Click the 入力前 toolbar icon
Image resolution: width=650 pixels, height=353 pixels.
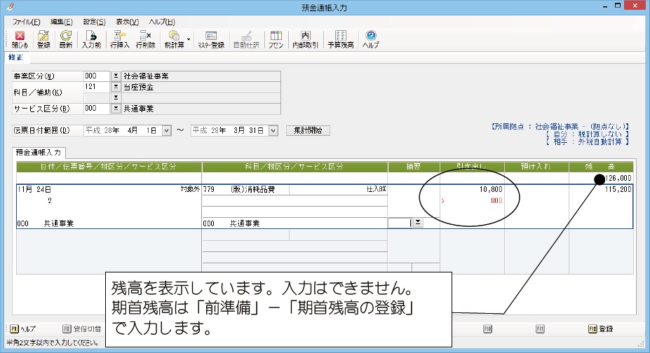point(91,39)
